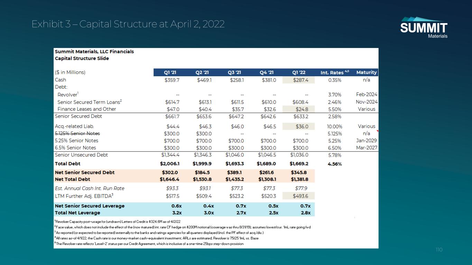Click the Net Senior Secured Debt label

85,172
